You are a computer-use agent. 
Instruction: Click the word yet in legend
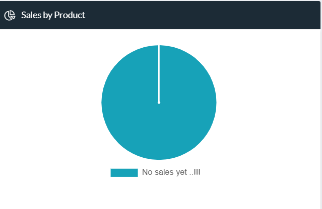(x=181, y=172)
